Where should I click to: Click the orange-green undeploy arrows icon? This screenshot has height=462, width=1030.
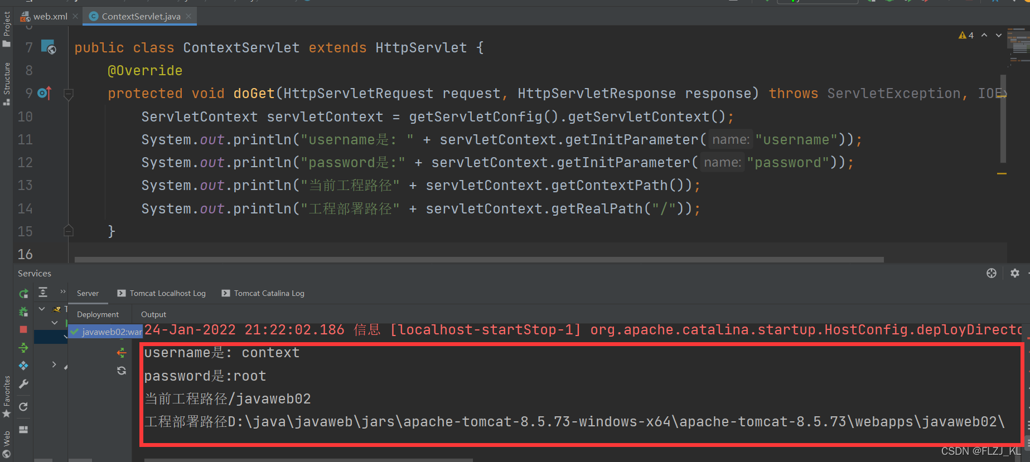(x=122, y=352)
